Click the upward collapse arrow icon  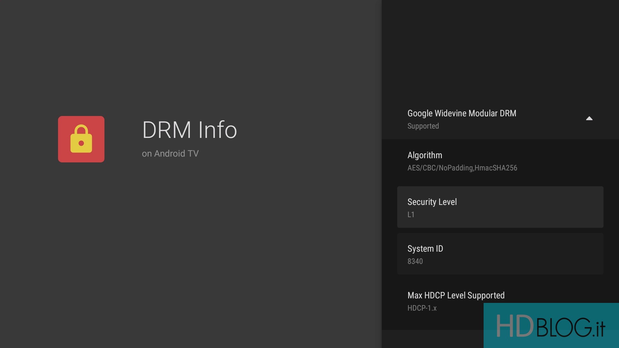[x=589, y=119]
